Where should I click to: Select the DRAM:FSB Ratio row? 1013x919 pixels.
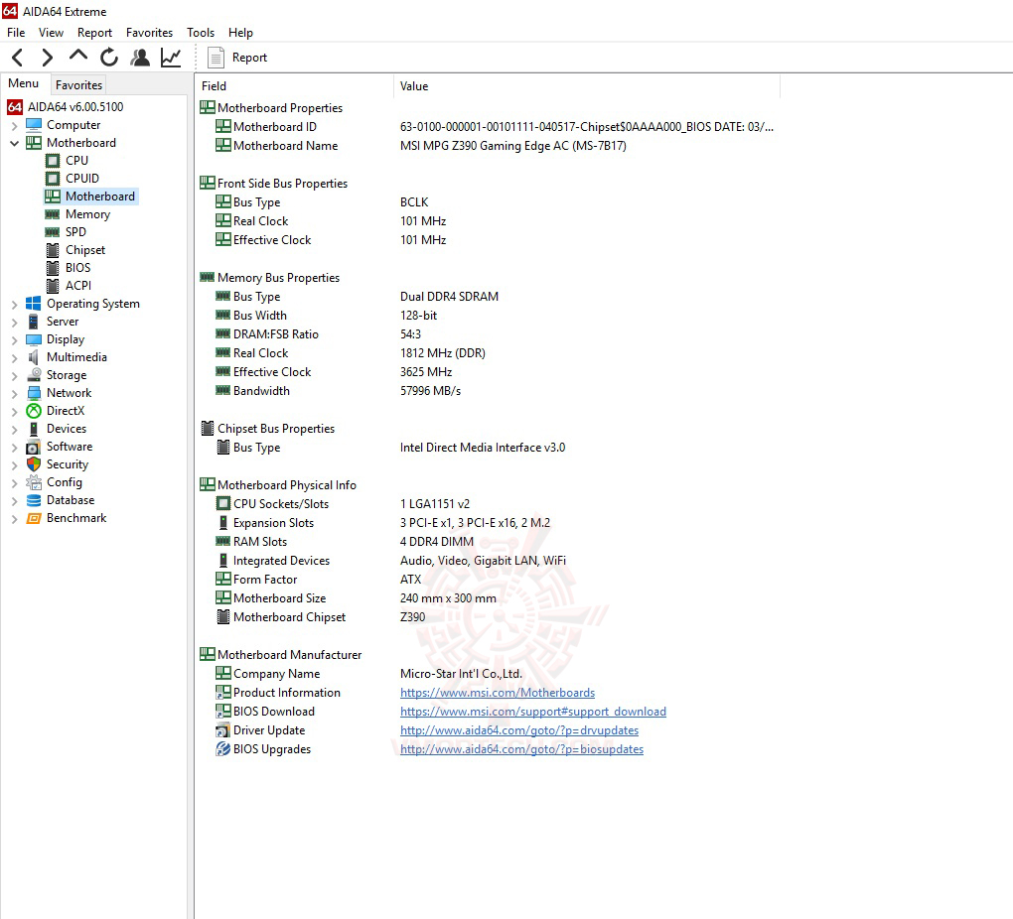(x=488, y=334)
